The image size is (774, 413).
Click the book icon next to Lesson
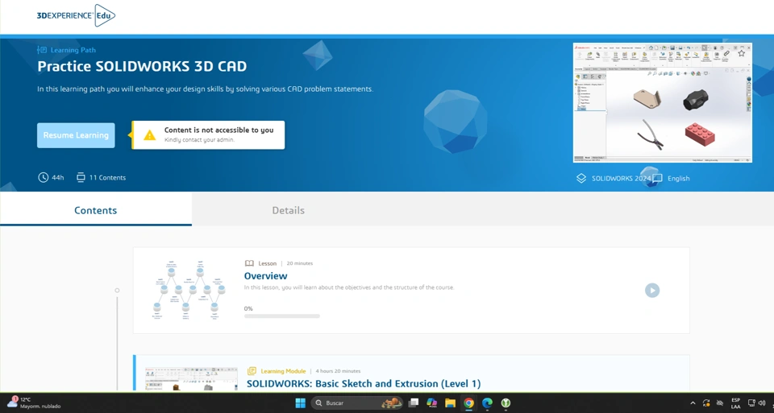(x=249, y=263)
